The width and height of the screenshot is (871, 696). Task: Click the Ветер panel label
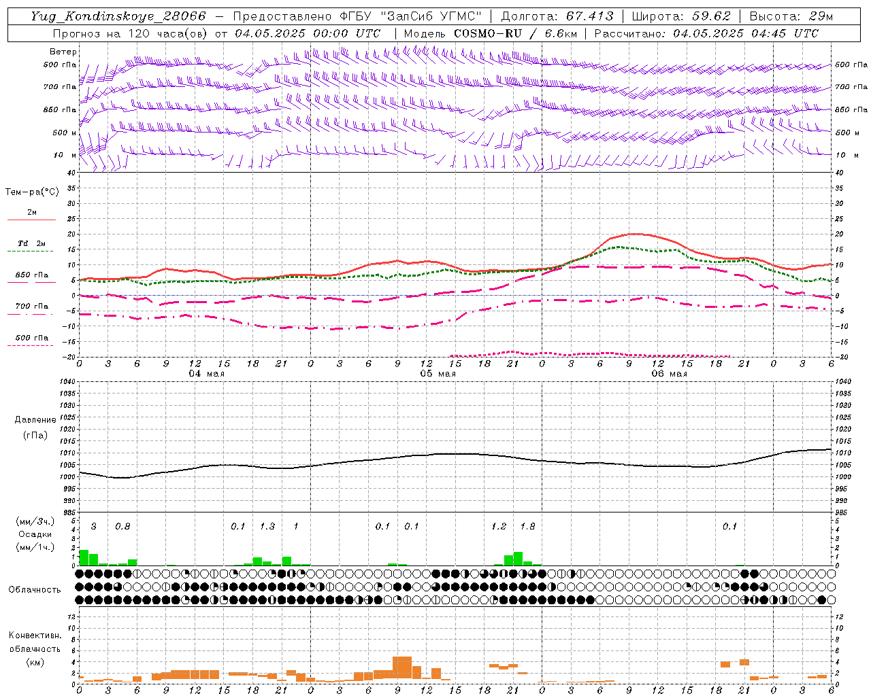pos(63,52)
